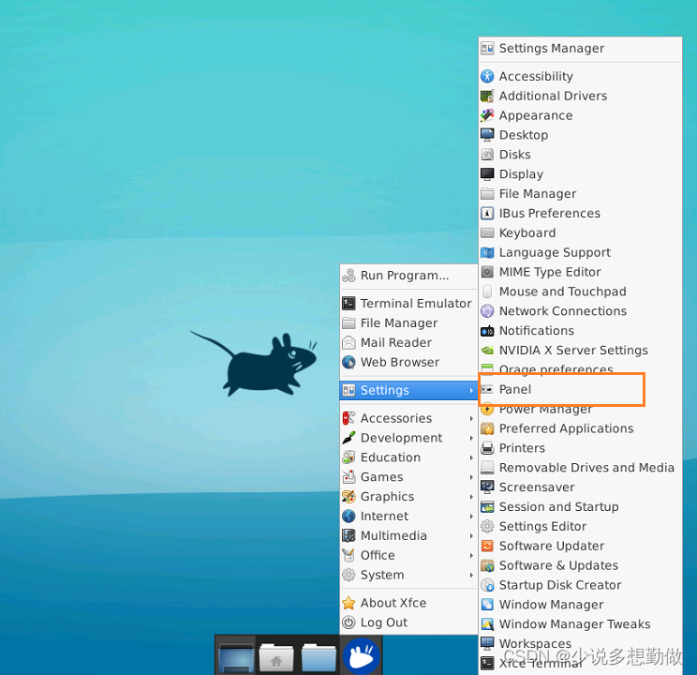
Task: Click the Window Manager Tweaks icon
Action: coord(487,624)
